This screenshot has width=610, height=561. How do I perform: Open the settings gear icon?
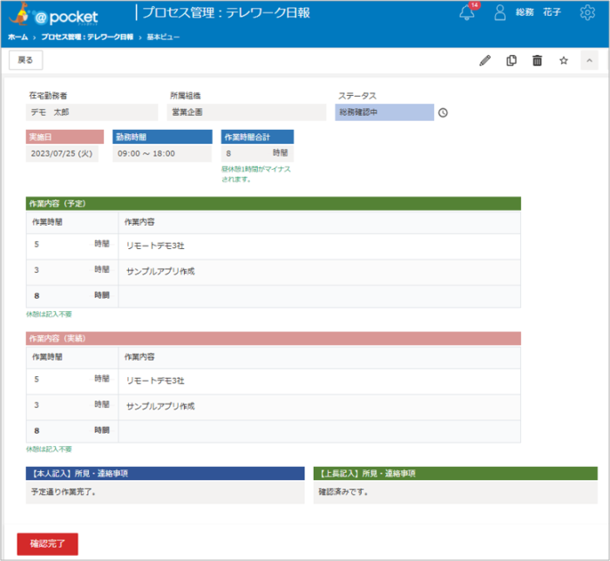pos(586,13)
